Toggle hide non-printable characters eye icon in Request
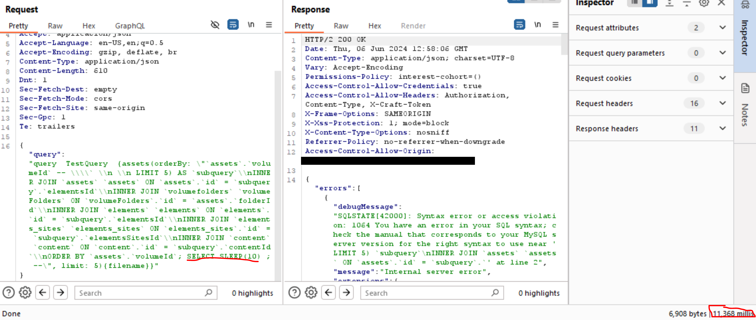Viewport: 756px width, 320px height. pyautogui.click(x=215, y=25)
